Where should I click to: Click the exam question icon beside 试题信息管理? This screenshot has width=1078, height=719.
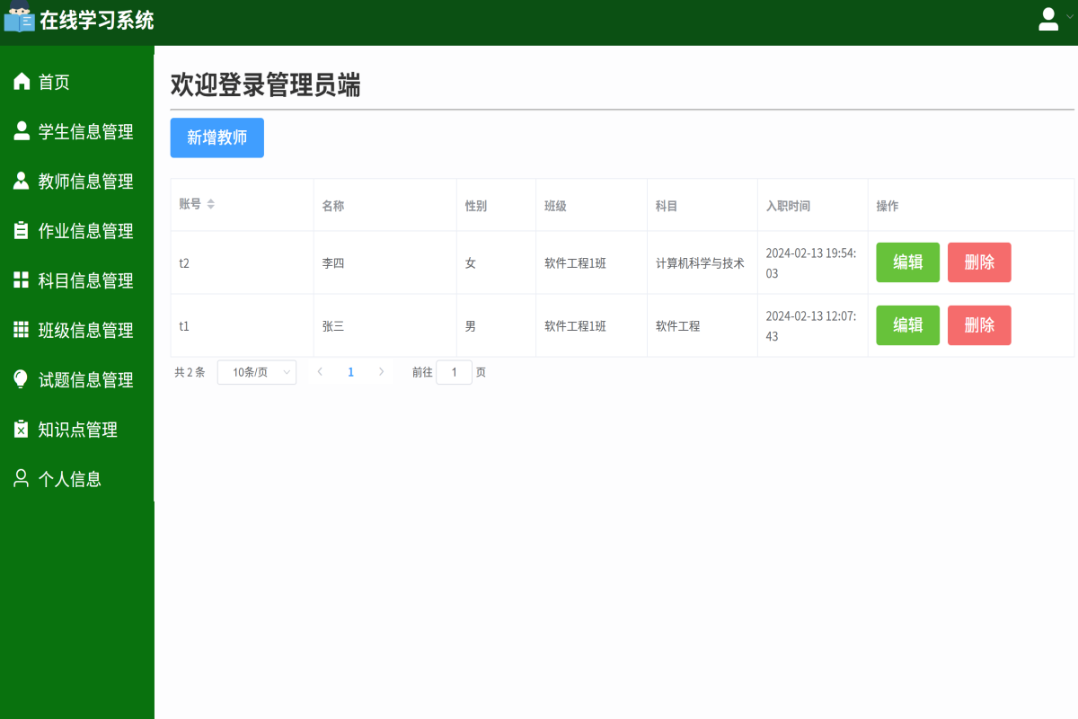pos(21,379)
